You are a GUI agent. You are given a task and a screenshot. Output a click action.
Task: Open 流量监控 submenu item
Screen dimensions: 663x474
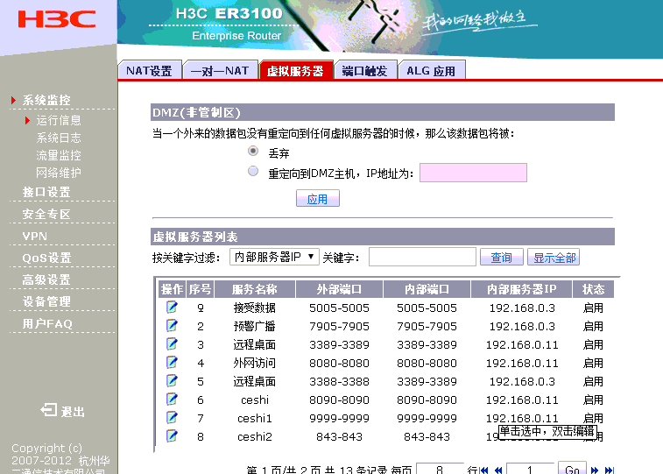(59, 155)
